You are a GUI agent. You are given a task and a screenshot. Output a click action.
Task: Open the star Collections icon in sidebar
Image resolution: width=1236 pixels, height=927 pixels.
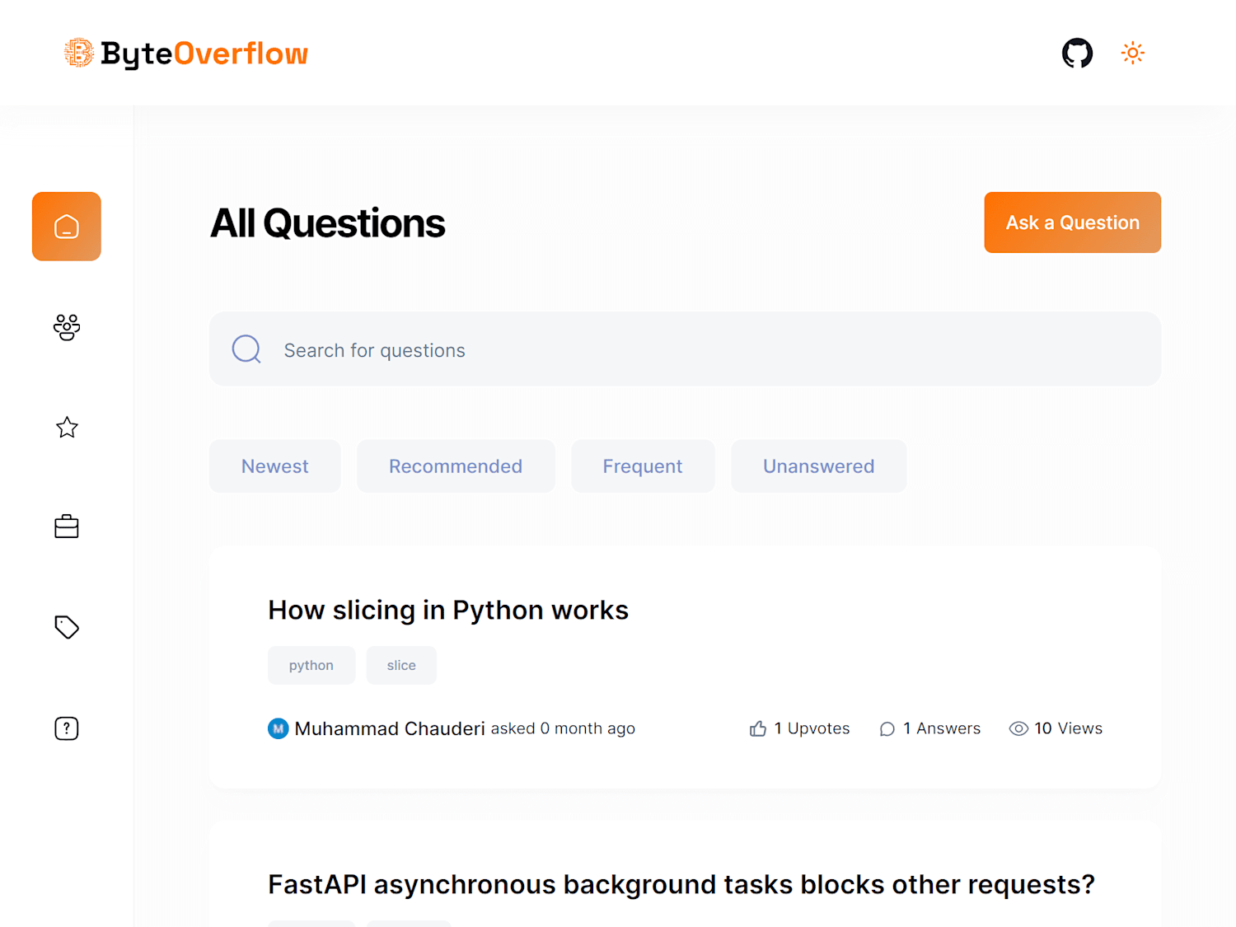click(67, 427)
